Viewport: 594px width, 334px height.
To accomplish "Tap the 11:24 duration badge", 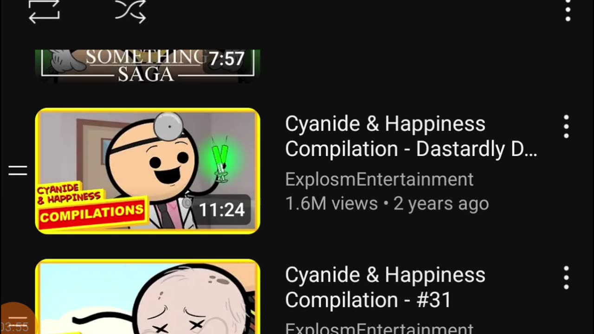I will pyautogui.click(x=222, y=210).
